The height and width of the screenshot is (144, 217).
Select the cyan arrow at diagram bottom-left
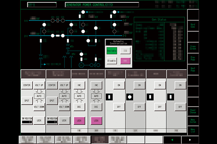click(x=45, y=64)
